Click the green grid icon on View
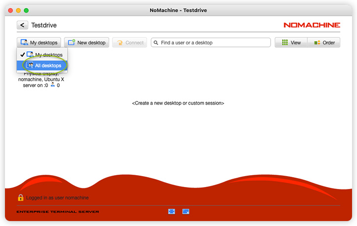Image resolution: width=357 pixels, height=226 pixels. point(285,43)
